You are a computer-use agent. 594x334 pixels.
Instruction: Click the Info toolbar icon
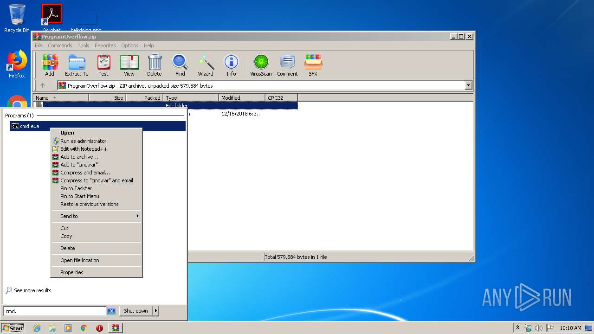[x=231, y=65]
